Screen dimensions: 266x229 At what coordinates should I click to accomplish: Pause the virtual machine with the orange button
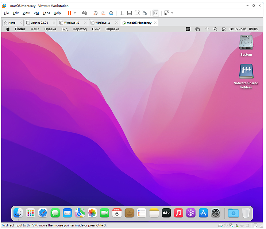click(x=69, y=13)
